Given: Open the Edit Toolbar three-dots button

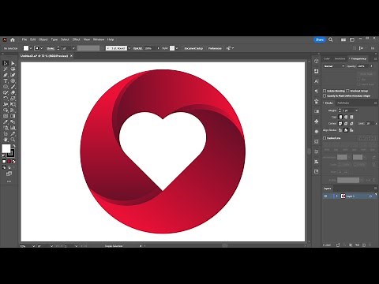Looking at the screenshot, I should (9, 181).
